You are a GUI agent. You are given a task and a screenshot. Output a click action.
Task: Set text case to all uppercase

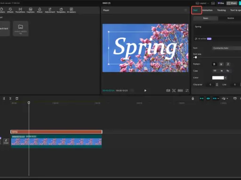215,71
